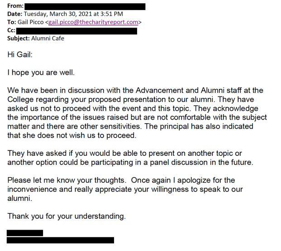This screenshot has width=281, height=251.
Task: Select the redacted bar in the Cc field
Action: coord(77,31)
